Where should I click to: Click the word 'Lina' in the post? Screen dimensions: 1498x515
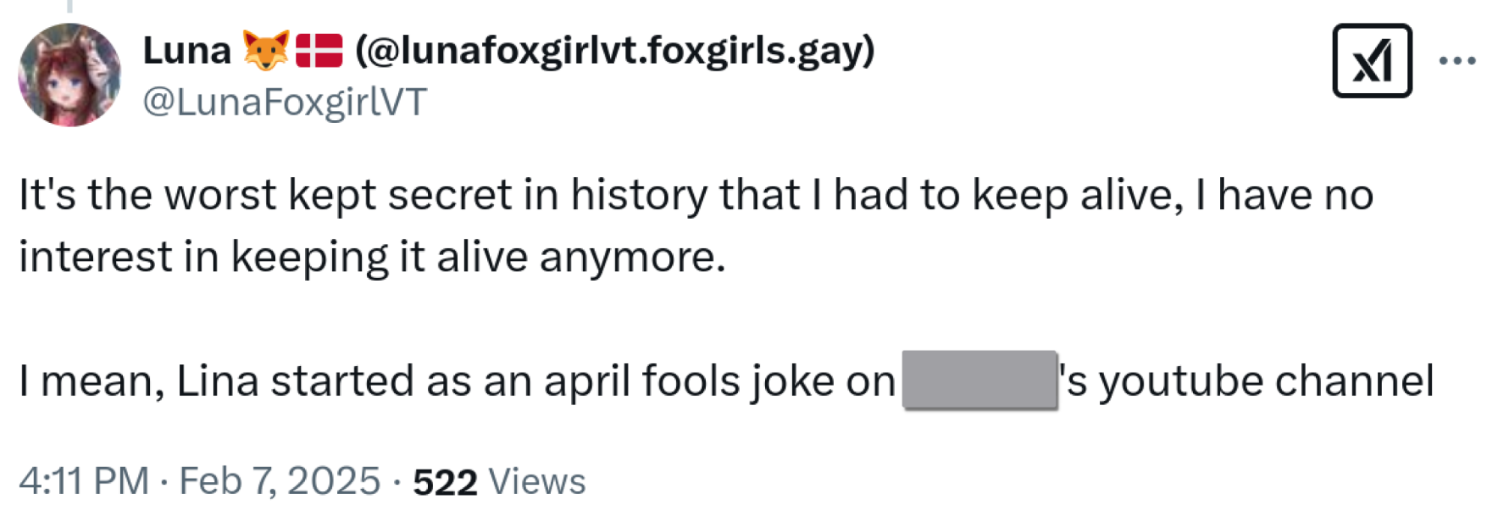217,381
